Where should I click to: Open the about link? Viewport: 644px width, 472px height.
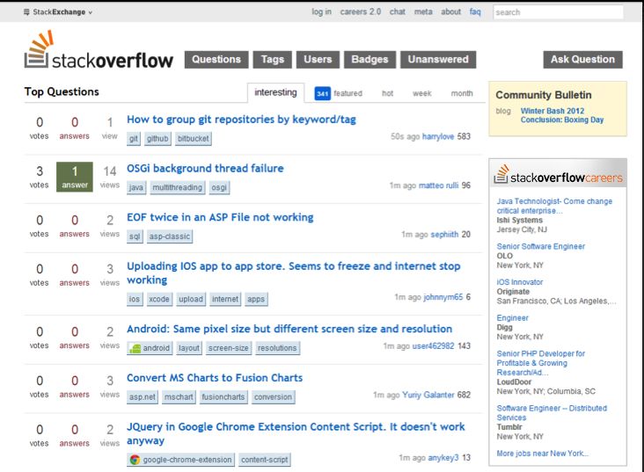450,12
